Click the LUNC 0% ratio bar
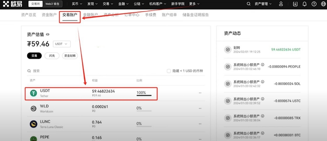The width and height of the screenshot is (327, 141). tap(144, 126)
